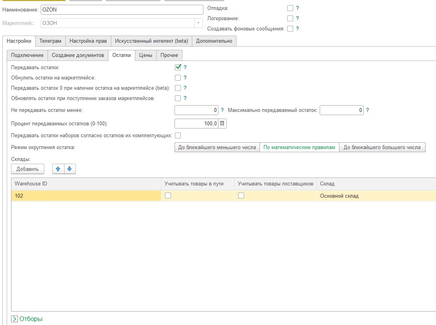Click Учитывать товары в пути column header
436x325 pixels.
point(198,184)
